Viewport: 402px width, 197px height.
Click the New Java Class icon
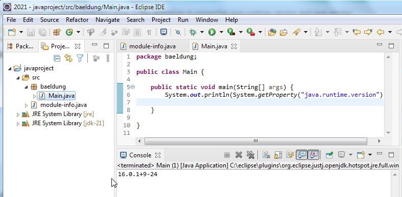coord(69,32)
